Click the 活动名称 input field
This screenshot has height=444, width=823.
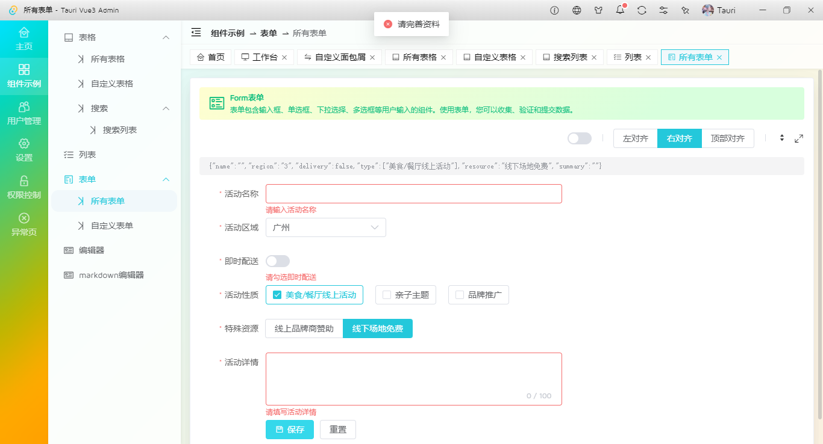(x=414, y=193)
